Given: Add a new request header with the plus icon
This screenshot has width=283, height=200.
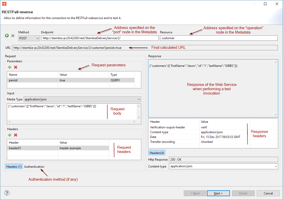Looking at the screenshot, I should pyautogui.click(x=9, y=135).
